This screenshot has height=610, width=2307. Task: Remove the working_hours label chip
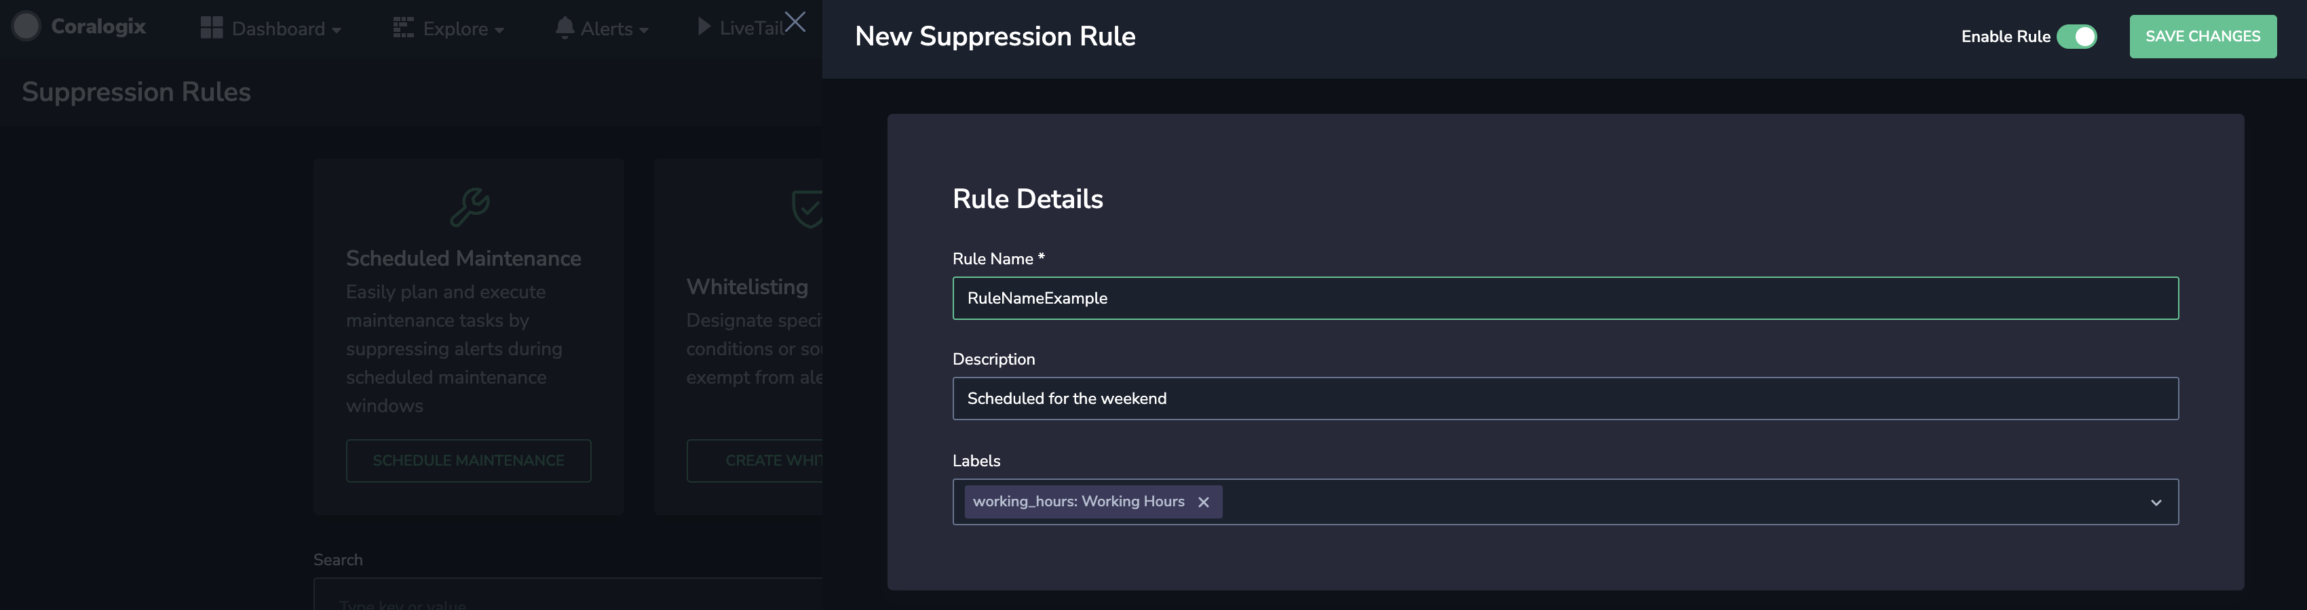click(1204, 502)
